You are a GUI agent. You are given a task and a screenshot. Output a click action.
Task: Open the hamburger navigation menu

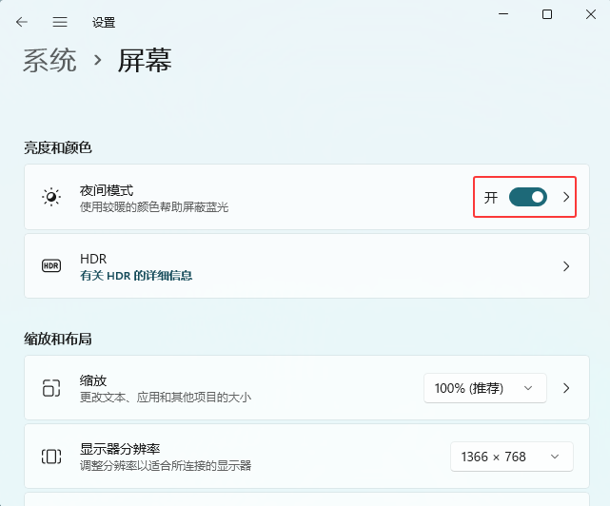point(60,22)
